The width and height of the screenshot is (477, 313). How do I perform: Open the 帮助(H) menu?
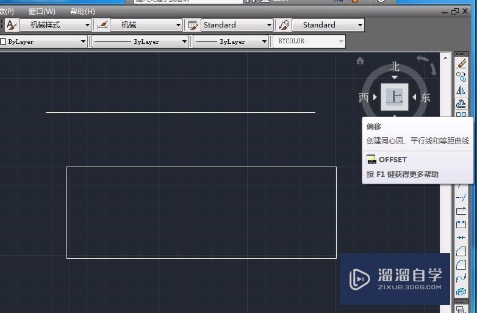click(x=82, y=12)
